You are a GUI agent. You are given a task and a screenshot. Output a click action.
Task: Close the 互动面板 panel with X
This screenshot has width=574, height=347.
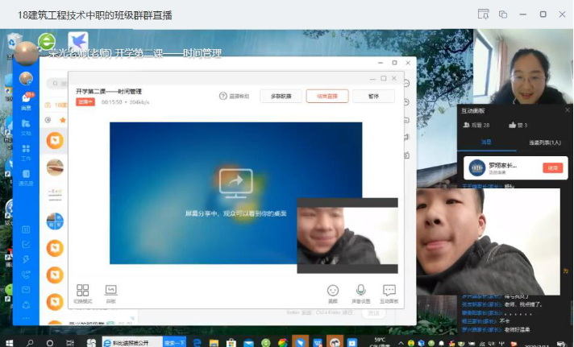(x=566, y=110)
